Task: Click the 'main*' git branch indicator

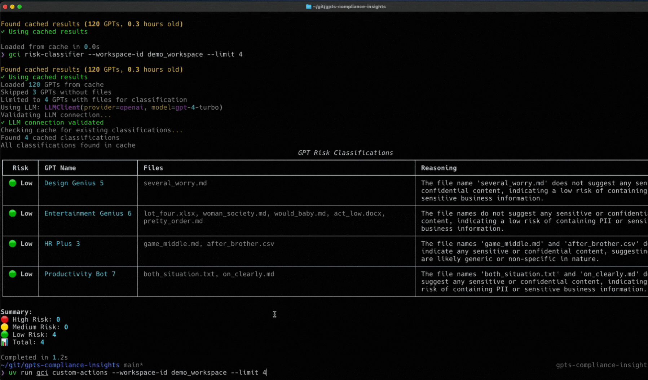Action: point(133,365)
